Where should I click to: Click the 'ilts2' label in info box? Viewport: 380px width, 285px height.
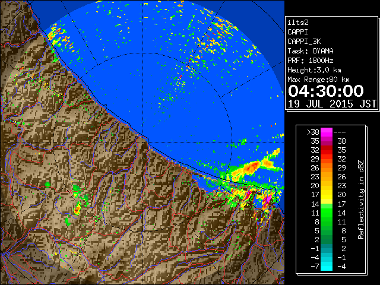[x=298, y=23]
